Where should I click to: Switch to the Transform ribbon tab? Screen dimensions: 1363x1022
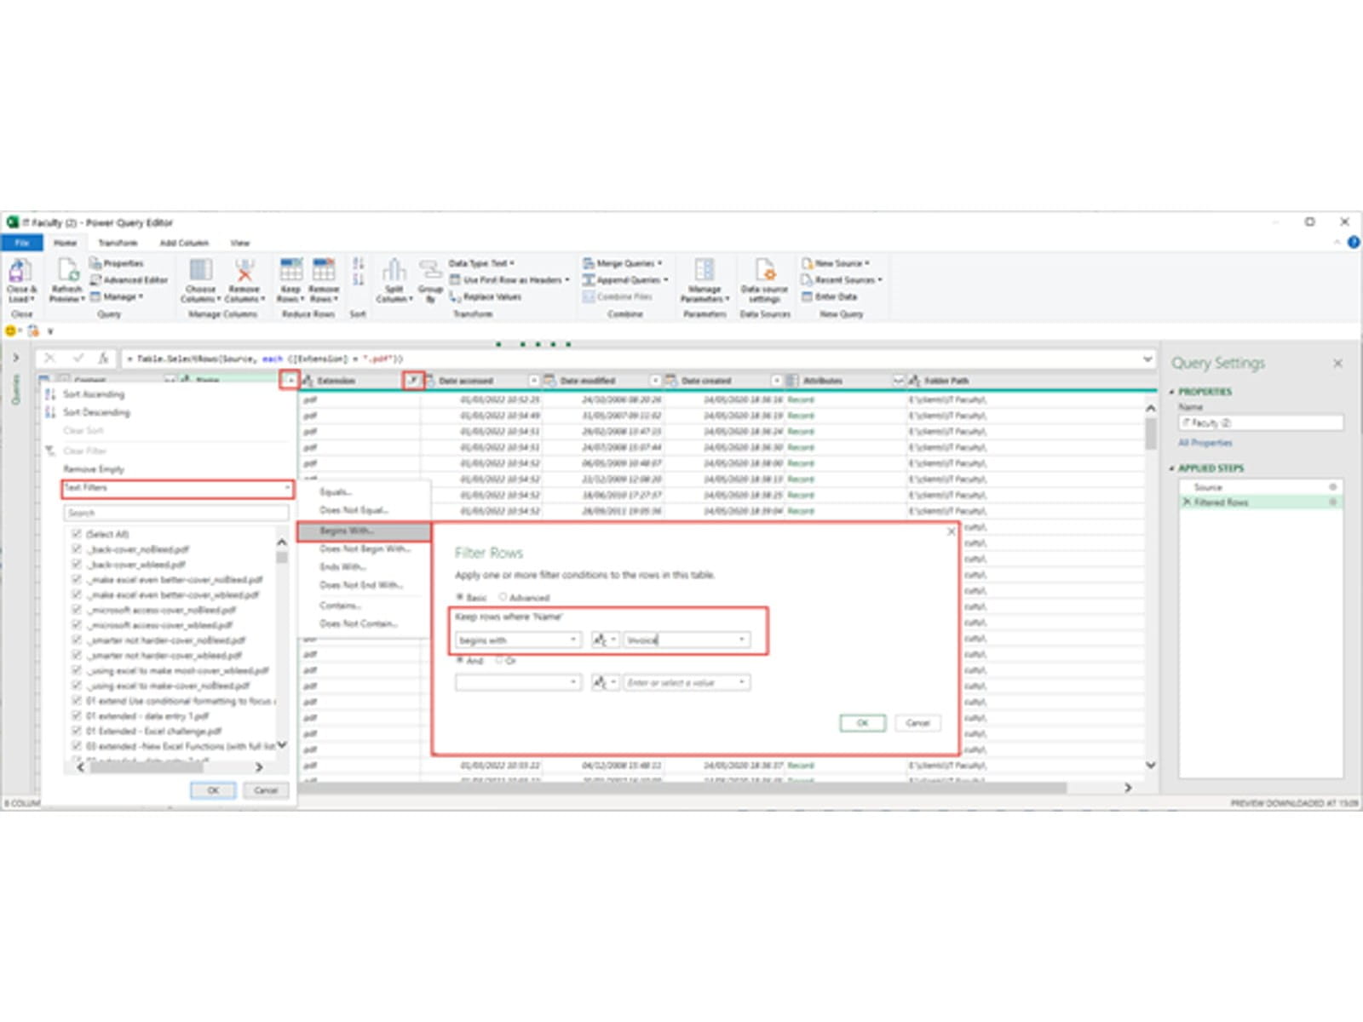pos(118,243)
